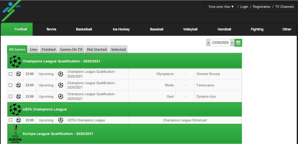Click the Champions League Qualification header star-ball logo
This screenshot has width=298, height=144.
(15, 61)
